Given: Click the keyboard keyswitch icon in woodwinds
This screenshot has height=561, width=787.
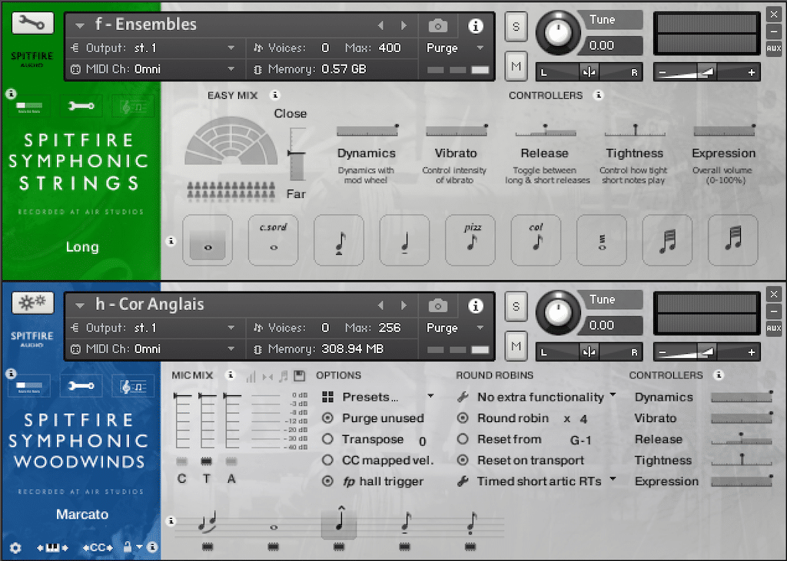Looking at the screenshot, I should coord(53,547).
